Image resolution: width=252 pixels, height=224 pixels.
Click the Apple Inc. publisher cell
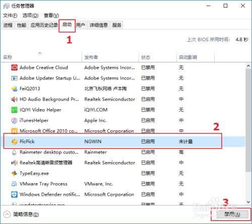coord(95,120)
